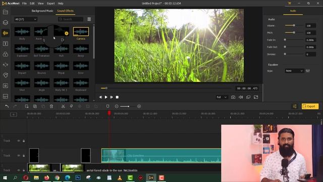Open the All (37) category dropdown
This screenshot has height=182, width=323.
26,19
